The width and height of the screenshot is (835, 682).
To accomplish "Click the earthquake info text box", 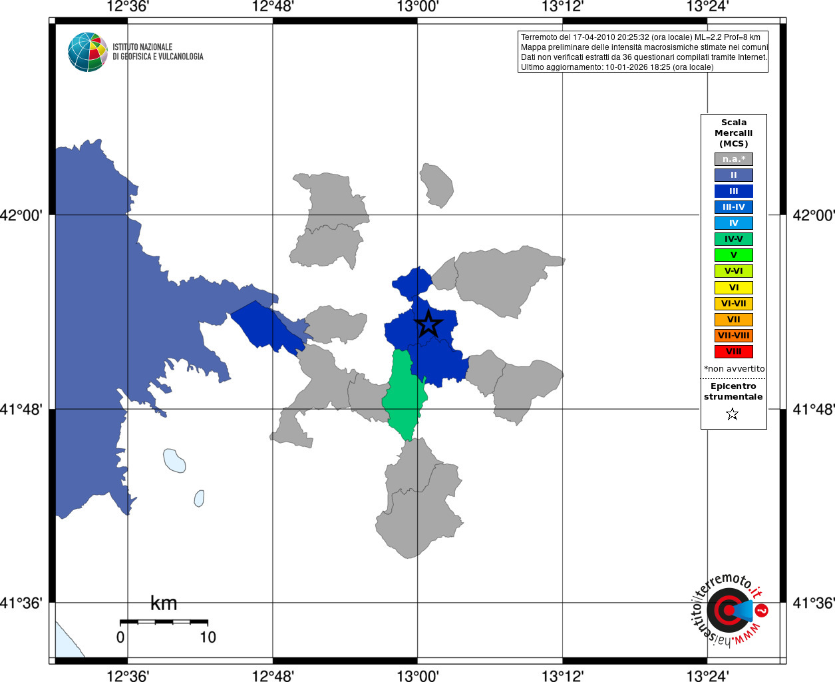I will point(643,52).
